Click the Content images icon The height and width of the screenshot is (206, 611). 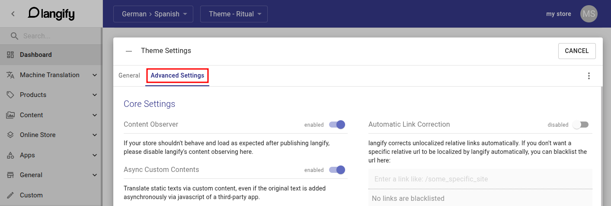click(x=11, y=115)
